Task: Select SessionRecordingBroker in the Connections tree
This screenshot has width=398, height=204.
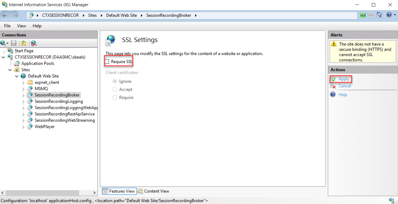Action: [x=57, y=95]
